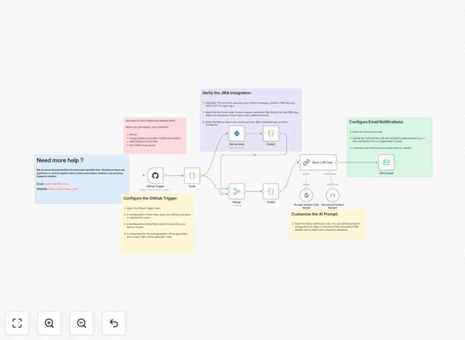This screenshot has height=340, width=465.
Task: Select the Send email node
Action: point(386,162)
